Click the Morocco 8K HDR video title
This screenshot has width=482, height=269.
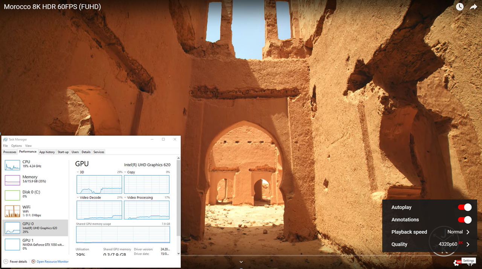(52, 7)
